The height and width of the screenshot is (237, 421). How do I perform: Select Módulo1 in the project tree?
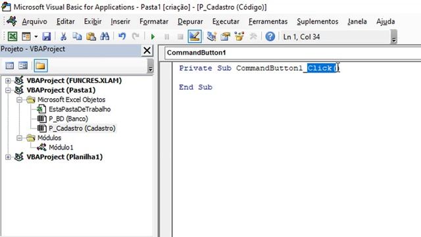[61, 147]
